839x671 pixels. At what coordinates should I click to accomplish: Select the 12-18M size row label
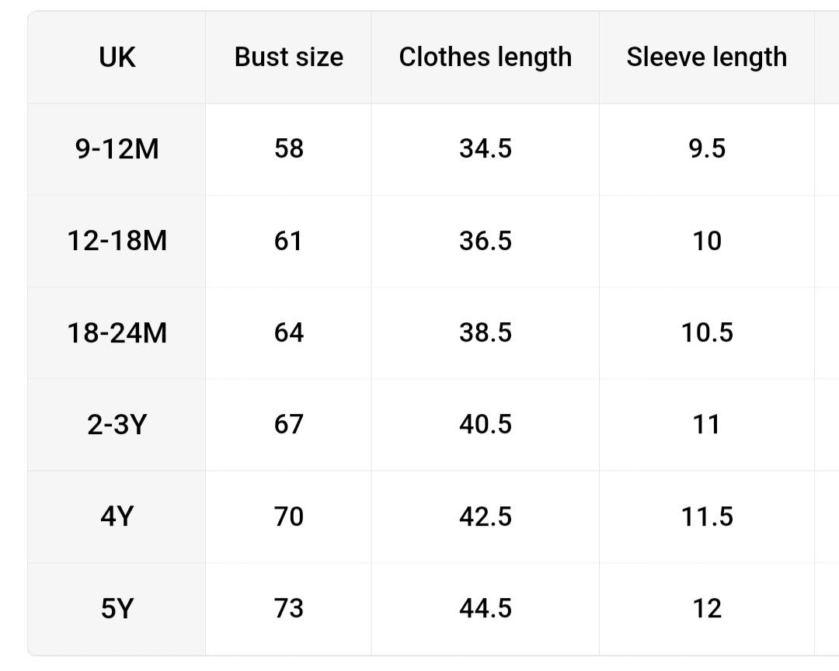pyautogui.click(x=117, y=241)
